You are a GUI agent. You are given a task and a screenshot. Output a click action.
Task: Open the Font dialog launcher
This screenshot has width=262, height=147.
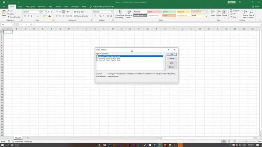point(53,20)
